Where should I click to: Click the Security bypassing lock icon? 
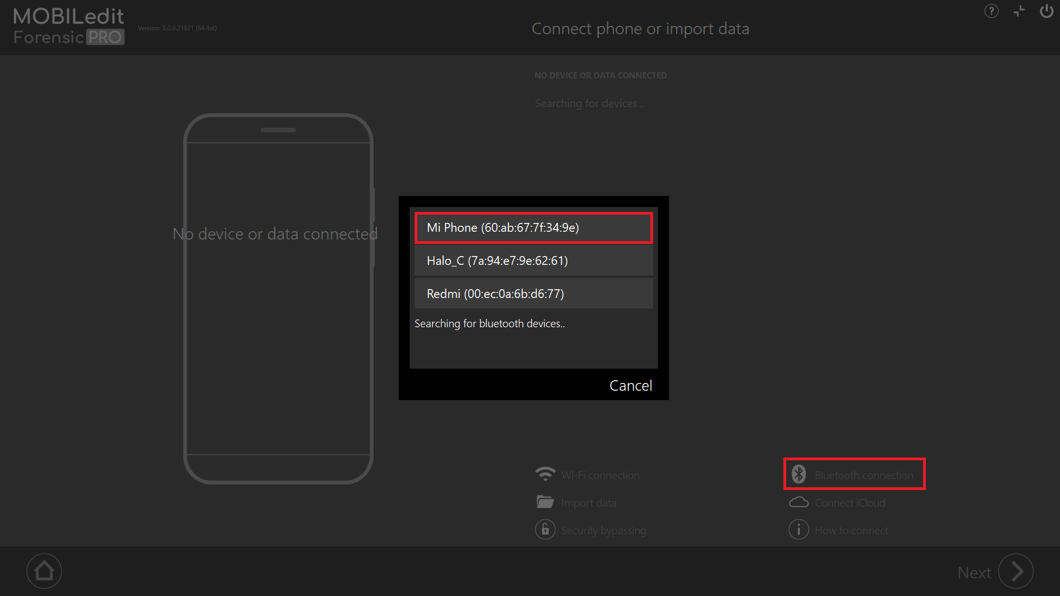point(545,530)
